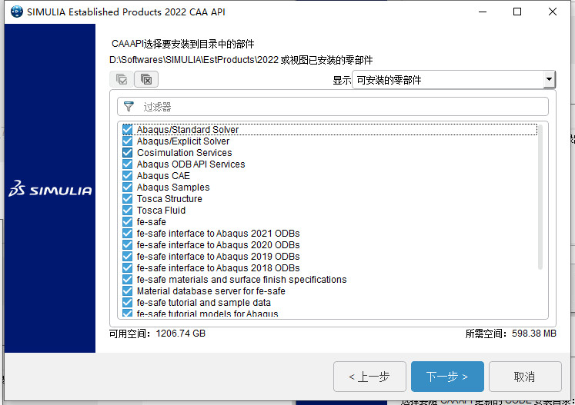Toggle fe-safe interface to Abaqus 2018 ODBs checkbox
The image size is (575, 405).
point(127,268)
